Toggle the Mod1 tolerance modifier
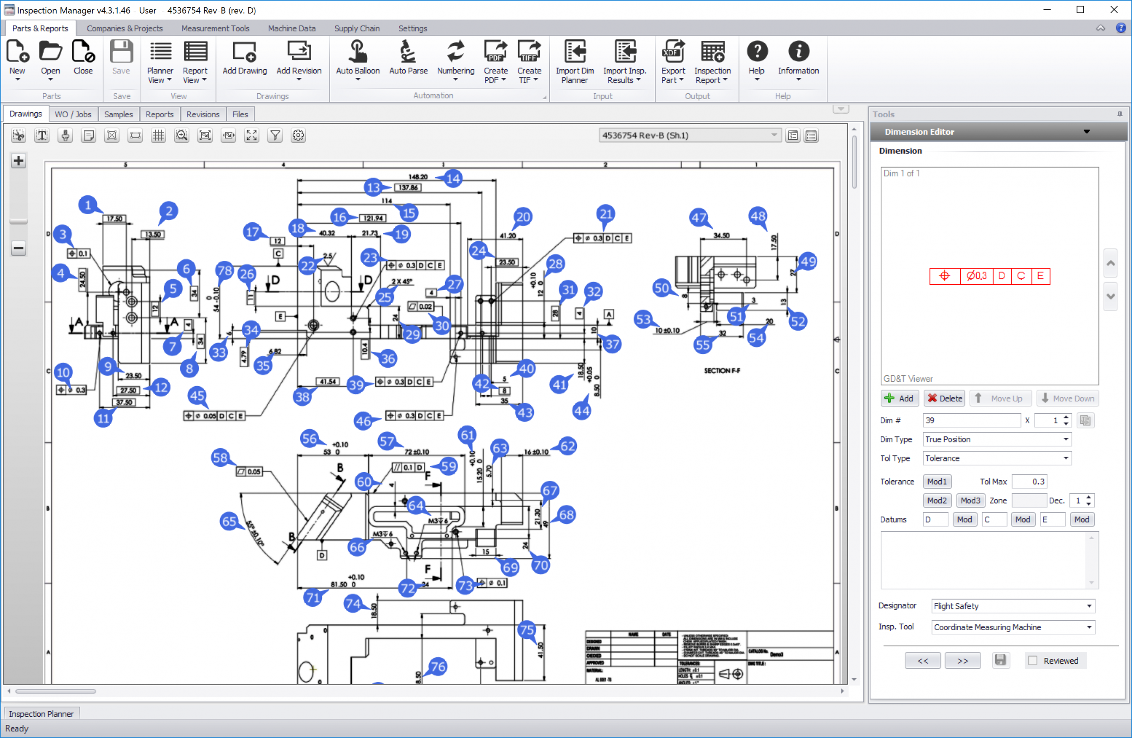Viewport: 1132px width, 738px height. pos(936,481)
